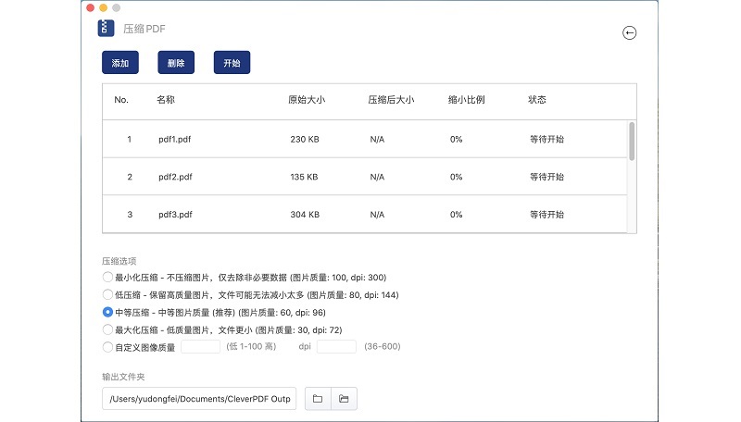Select the 最大化压缩 radio option
The image size is (741, 422).
[107, 329]
